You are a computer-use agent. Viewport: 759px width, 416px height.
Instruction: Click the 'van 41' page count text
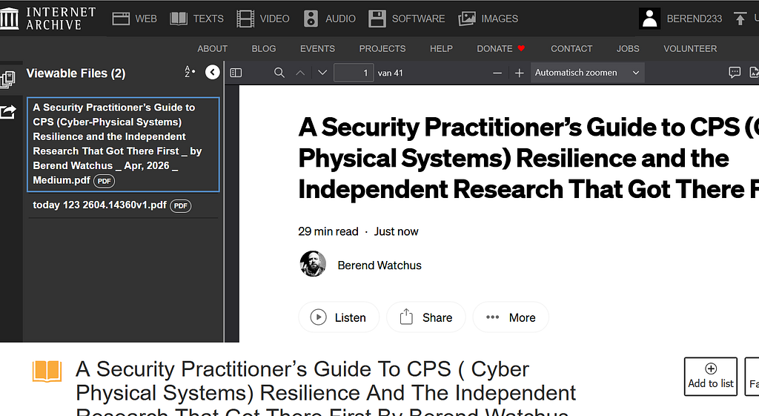click(x=390, y=73)
